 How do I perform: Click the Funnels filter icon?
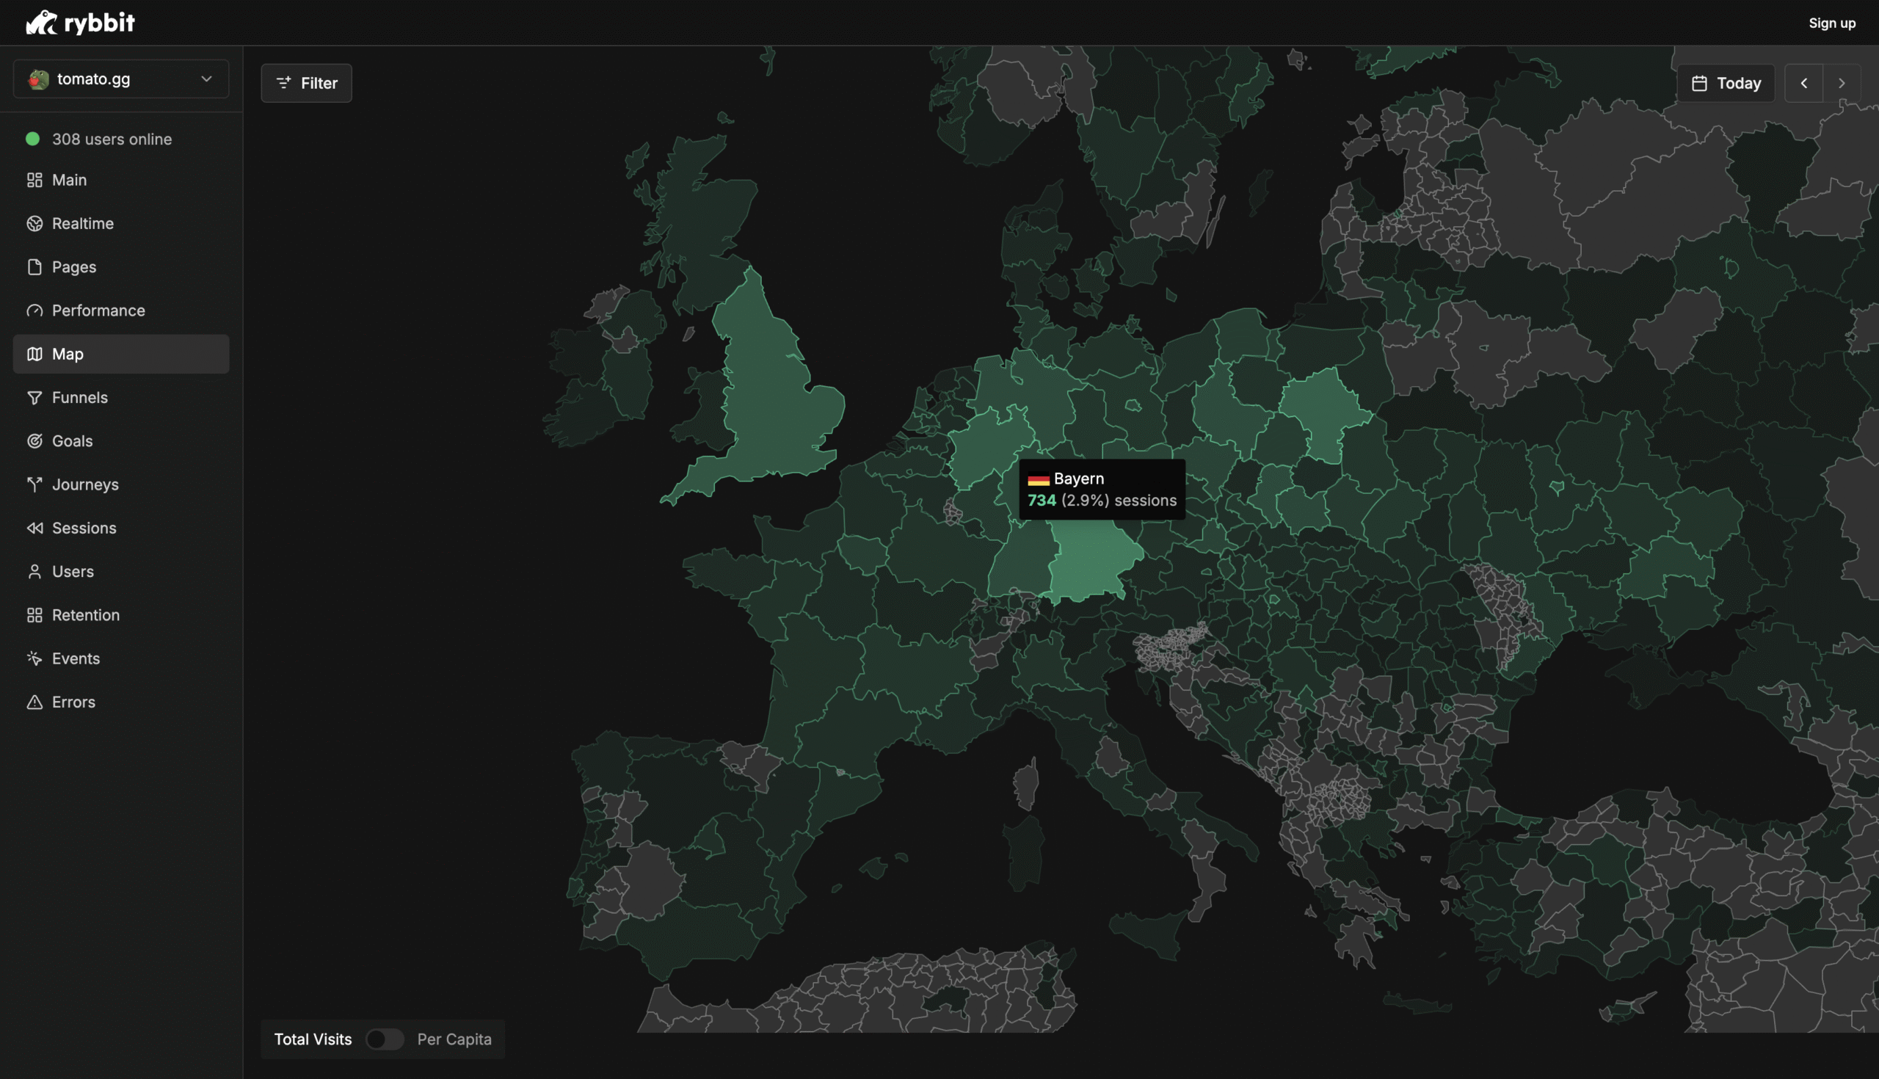(34, 398)
